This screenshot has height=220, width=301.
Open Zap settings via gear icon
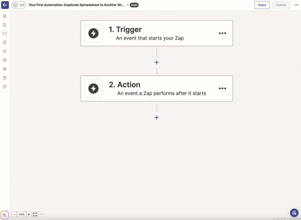(4, 69)
